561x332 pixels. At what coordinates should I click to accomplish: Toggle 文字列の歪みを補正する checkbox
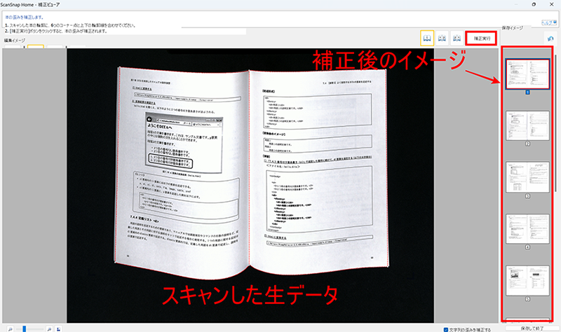[x=446, y=329]
